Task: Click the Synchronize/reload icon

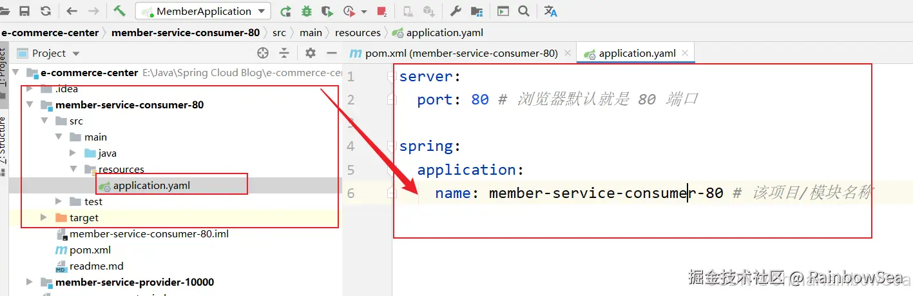Action: [46, 11]
